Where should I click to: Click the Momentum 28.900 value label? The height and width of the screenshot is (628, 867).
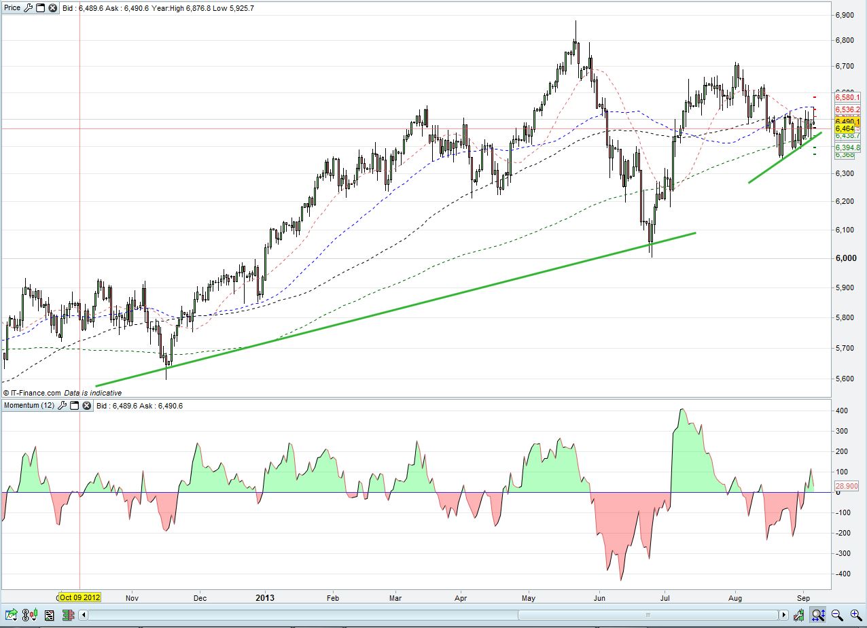click(x=845, y=486)
